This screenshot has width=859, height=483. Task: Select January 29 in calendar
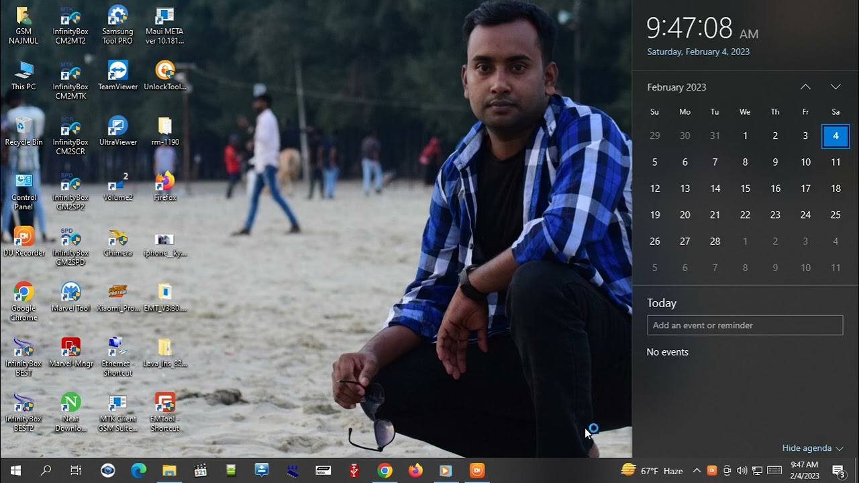pyautogui.click(x=654, y=136)
